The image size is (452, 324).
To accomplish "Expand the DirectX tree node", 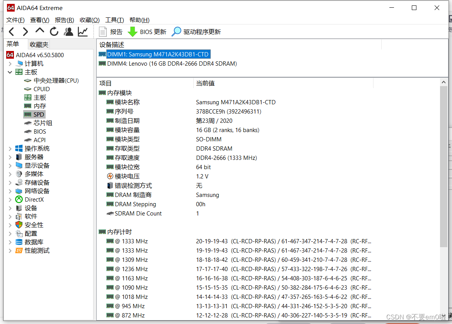I will 10,200.
